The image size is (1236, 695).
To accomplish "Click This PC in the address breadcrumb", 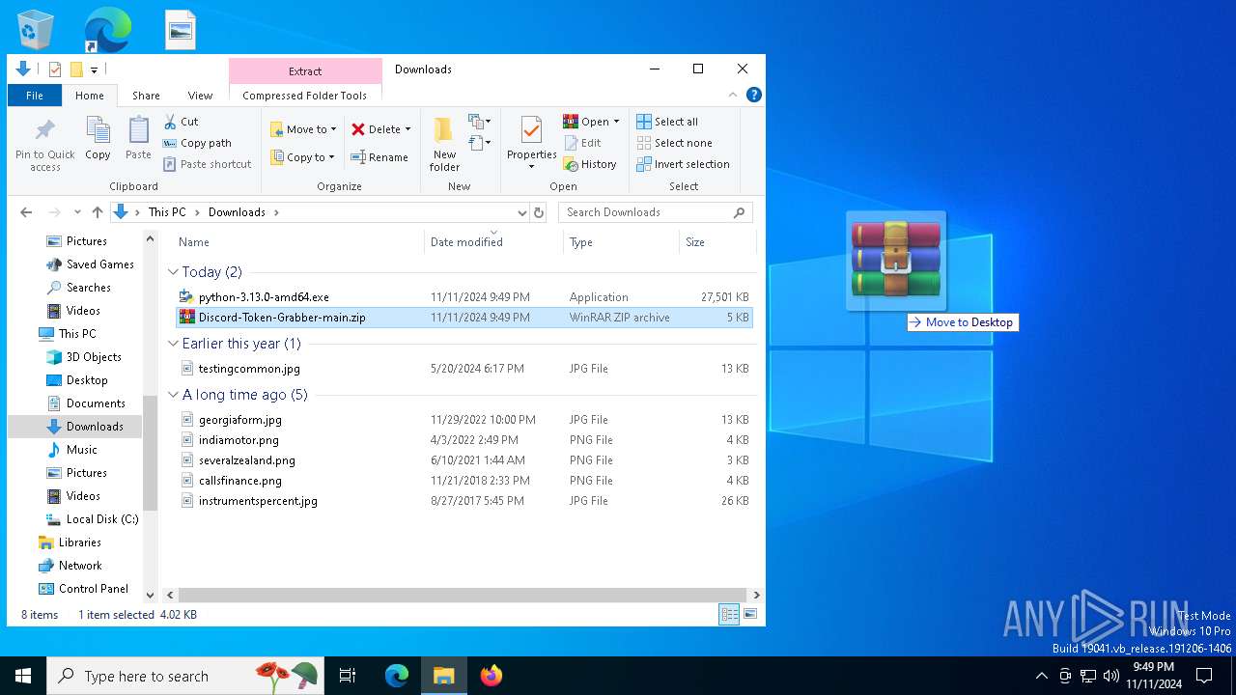I will [166, 212].
